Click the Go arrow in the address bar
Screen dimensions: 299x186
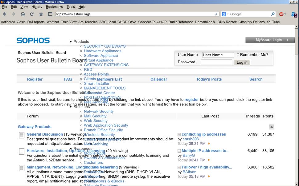(x=216, y=14)
